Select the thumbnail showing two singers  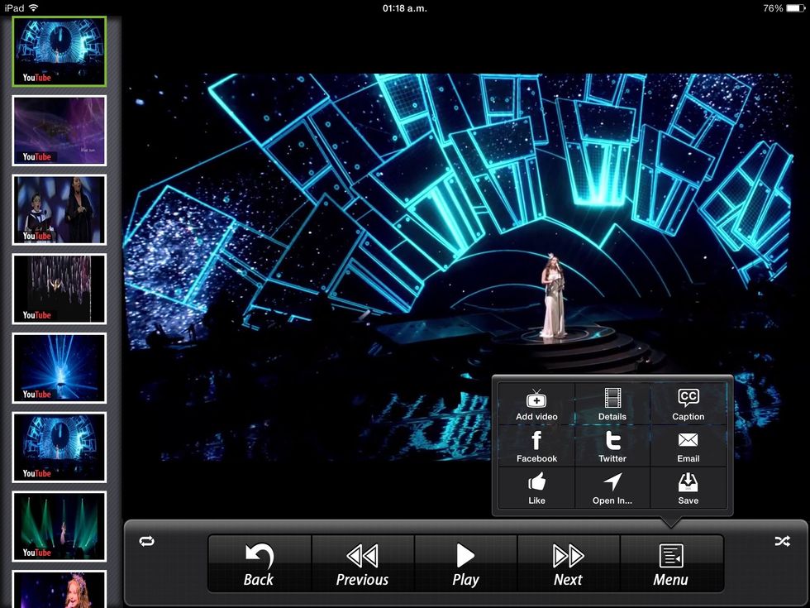click(59, 209)
